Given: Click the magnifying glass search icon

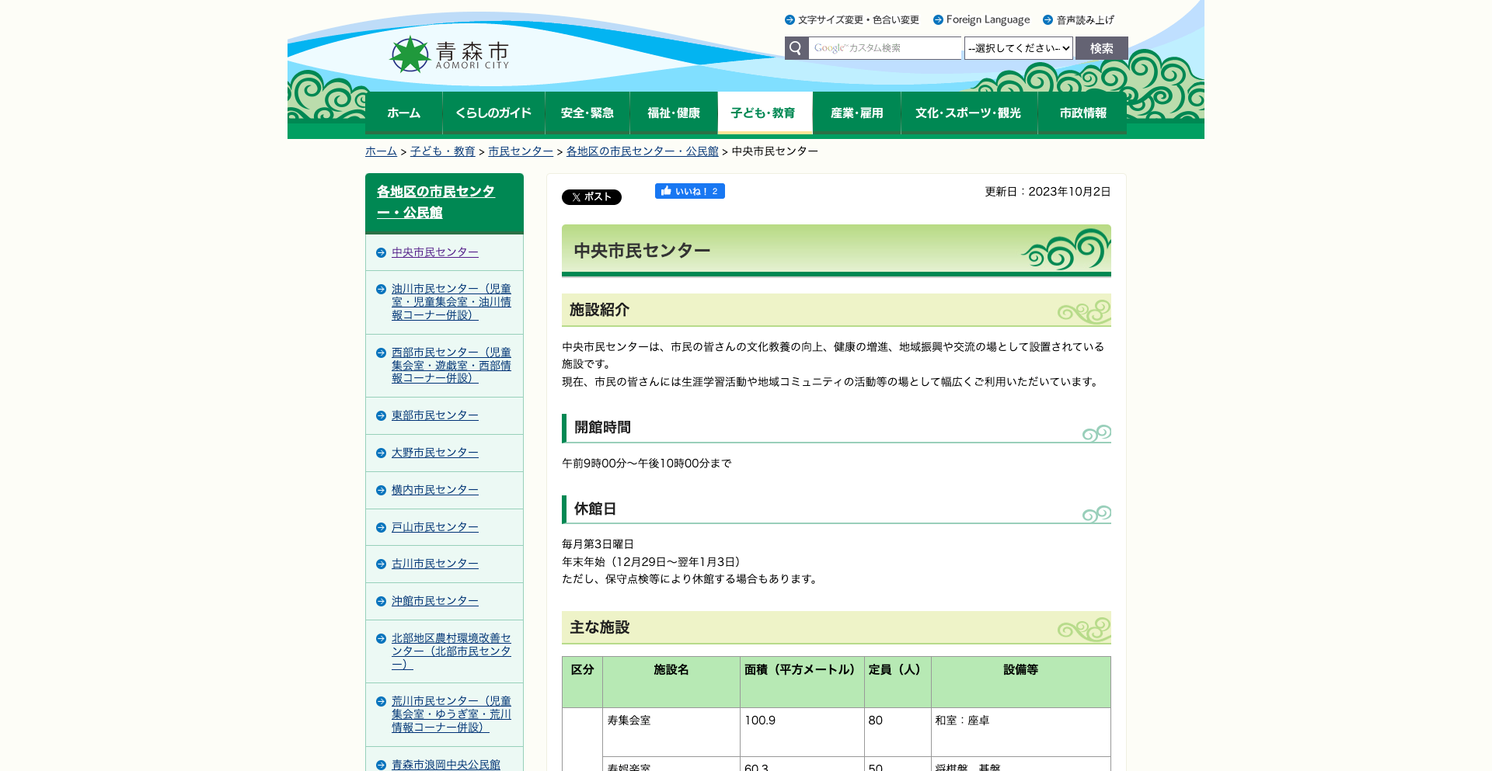Looking at the screenshot, I should click(796, 47).
